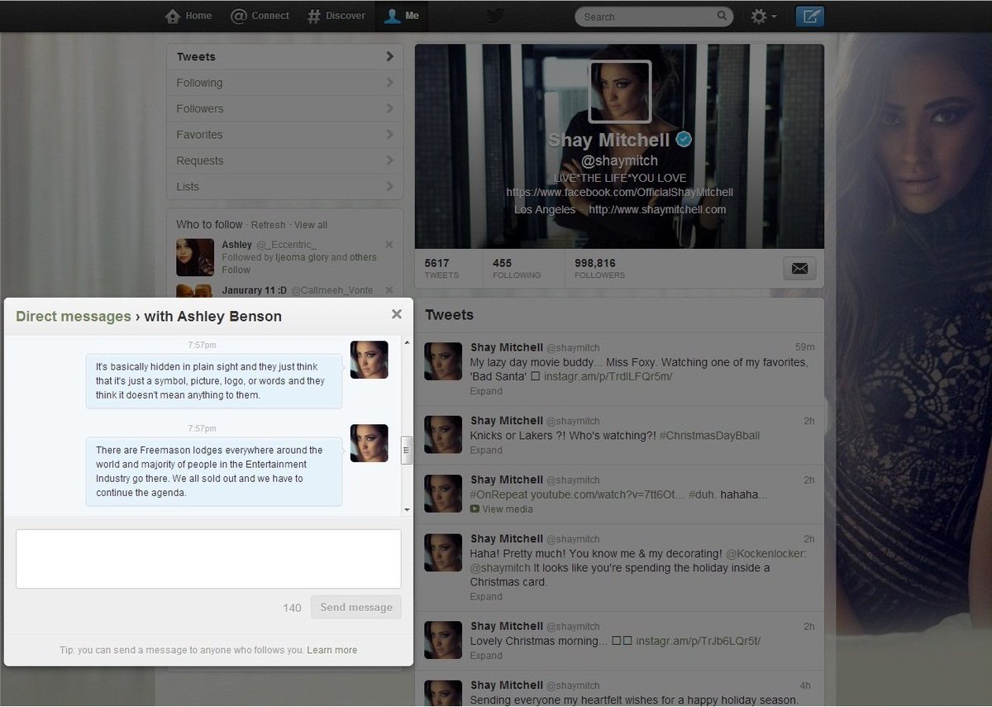Open Ashley's suggested profile avatar
The height and width of the screenshot is (707, 992).
pos(195,257)
